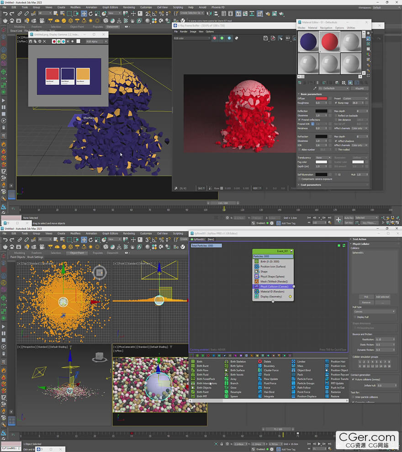Pick the Birth Fluid operator from list
The height and width of the screenshot is (452, 402).
coord(202,374)
